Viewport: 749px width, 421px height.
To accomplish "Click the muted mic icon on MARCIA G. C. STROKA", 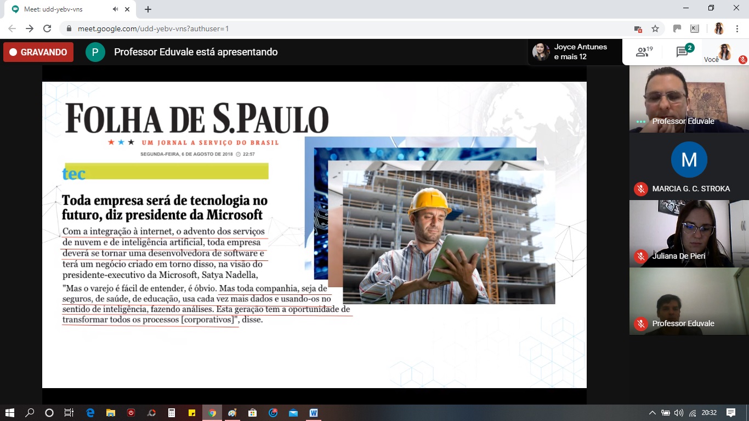I will tap(641, 189).
